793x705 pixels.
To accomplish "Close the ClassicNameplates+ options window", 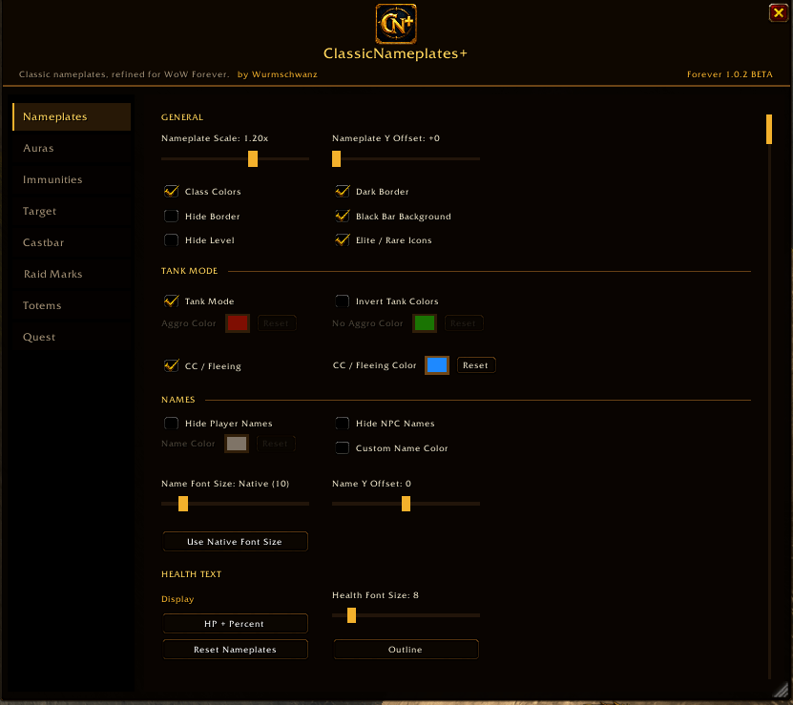I will (779, 12).
